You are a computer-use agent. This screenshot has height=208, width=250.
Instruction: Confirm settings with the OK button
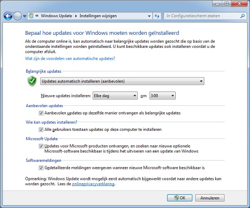pyautogui.click(x=180, y=198)
